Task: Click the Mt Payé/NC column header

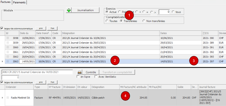Action: click(162, 87)
